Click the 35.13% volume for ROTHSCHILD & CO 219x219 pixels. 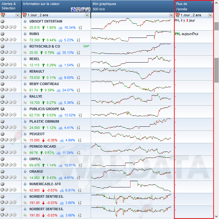[68, 53]
